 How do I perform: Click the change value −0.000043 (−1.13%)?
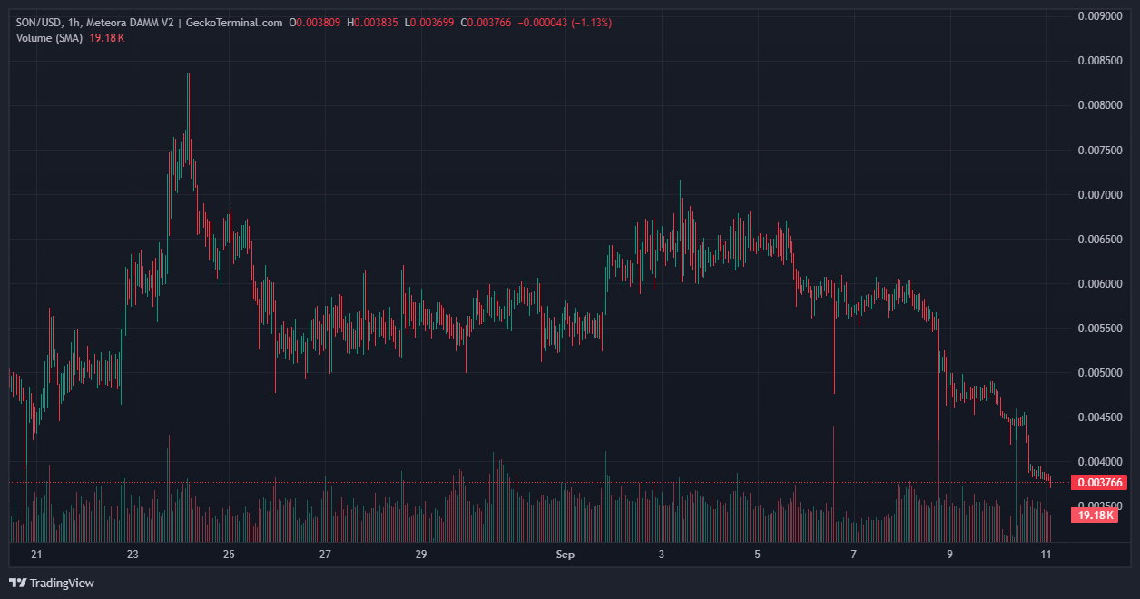[565, 22]
